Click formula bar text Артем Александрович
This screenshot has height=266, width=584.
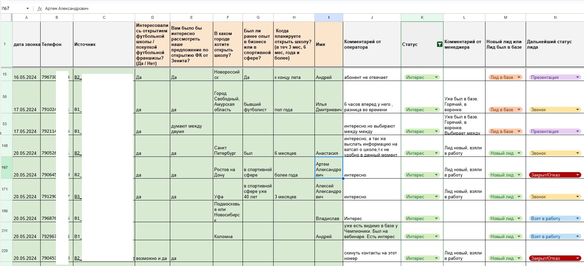67,9
